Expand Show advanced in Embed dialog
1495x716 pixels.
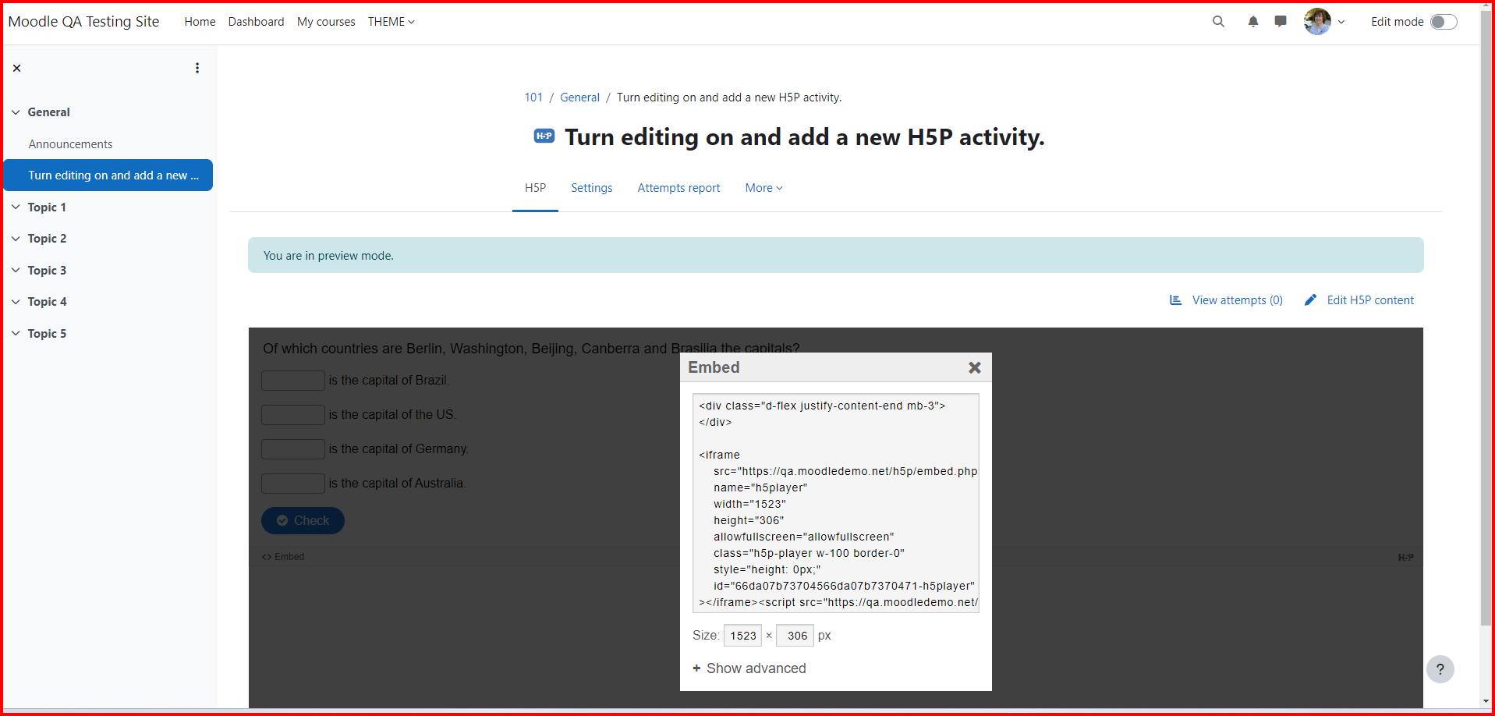749,668
